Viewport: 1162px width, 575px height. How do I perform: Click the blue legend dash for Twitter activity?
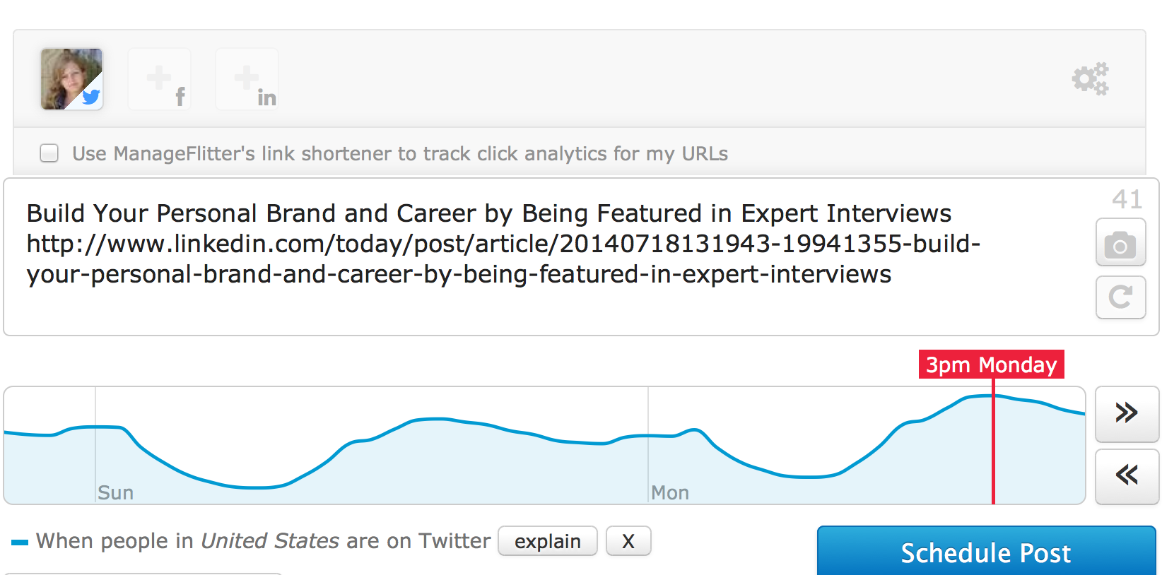pyautogui.click(x=20, y=543)
